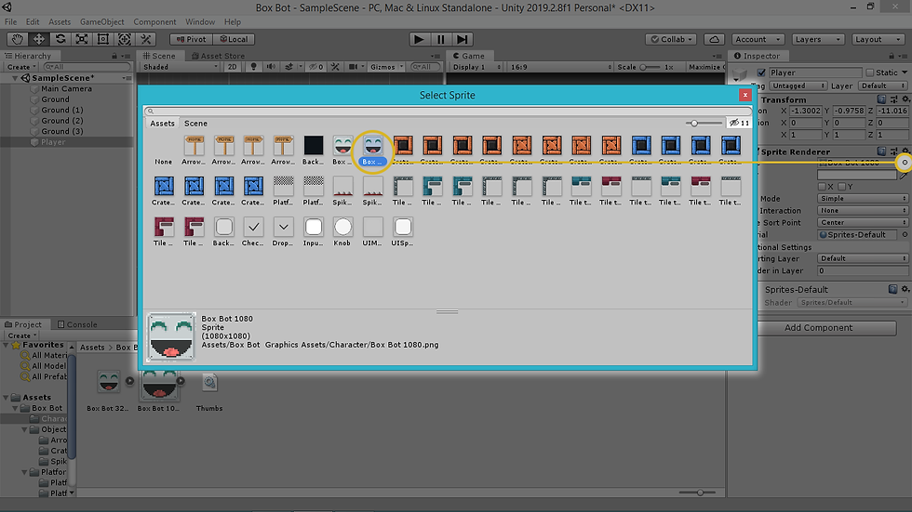This screenshot has width=912, height=512.
Task: Click the Select Sprite search field
Action: [448, 111]
